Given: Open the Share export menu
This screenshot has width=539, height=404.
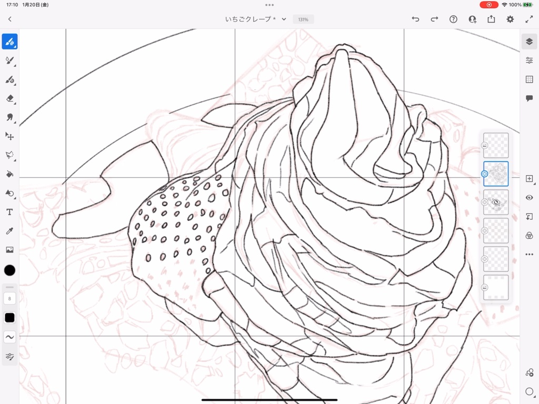Looking at the screenshot, I should [491, 19].
